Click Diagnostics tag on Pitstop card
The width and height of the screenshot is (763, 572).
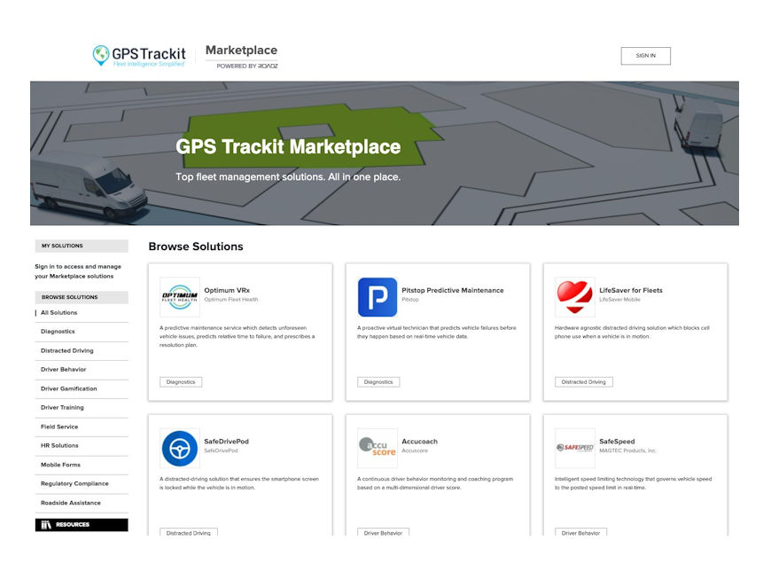[378, 382]
